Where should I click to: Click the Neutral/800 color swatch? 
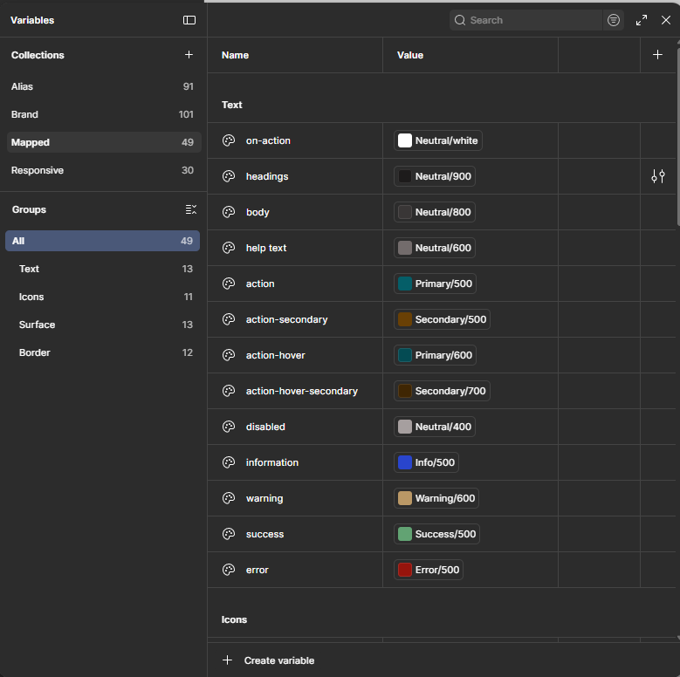click(405, 212)
